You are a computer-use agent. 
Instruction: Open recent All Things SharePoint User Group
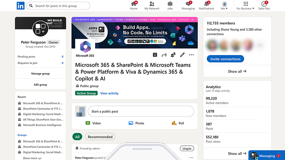click(x=43, y=119)
